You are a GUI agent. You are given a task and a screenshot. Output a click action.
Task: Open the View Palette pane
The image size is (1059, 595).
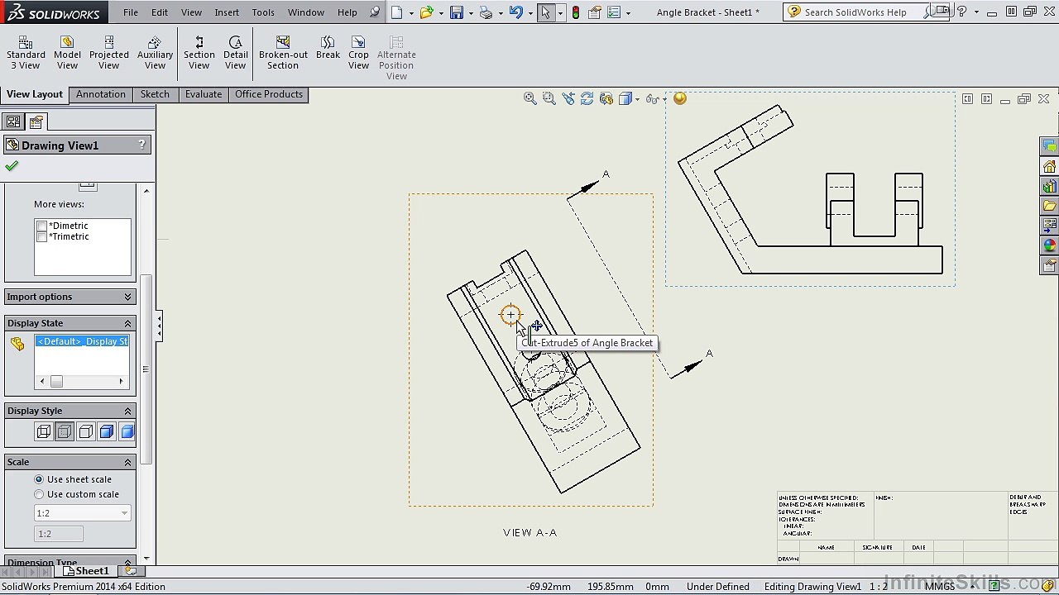(1049, 226)
